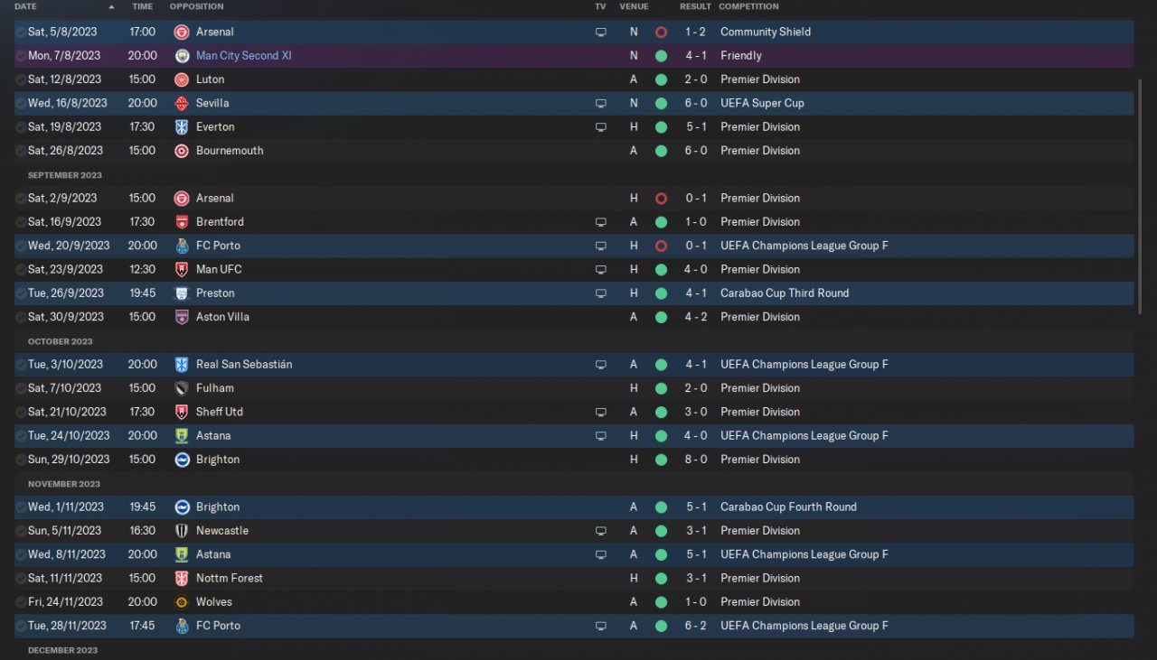The image size is (1157, 660).
Task: Click the Sevilla club badge icon
Action: [x=182, y=103]
